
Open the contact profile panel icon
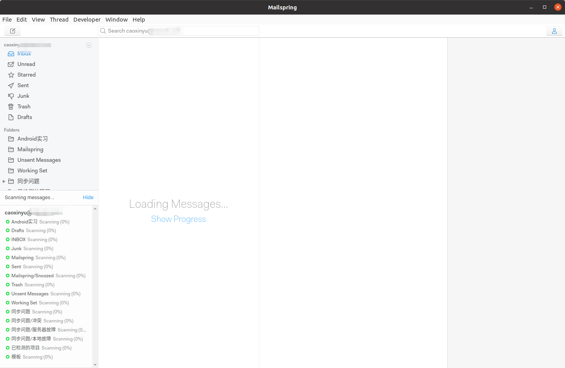pos(554,31)
